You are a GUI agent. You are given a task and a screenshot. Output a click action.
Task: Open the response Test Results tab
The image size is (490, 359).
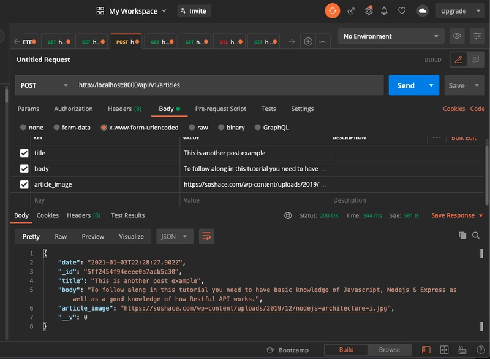[128, 215]
